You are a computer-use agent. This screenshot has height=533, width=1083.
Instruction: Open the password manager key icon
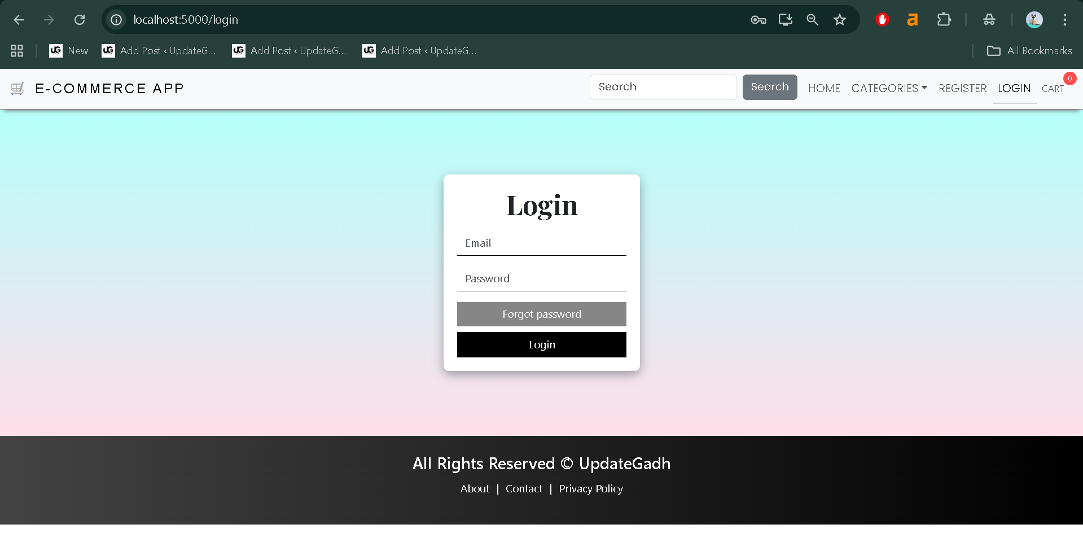click(758, 19)
